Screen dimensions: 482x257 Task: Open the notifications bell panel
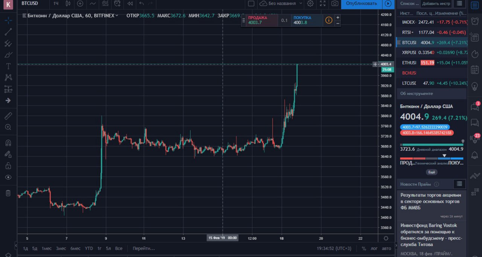point(475,155)
